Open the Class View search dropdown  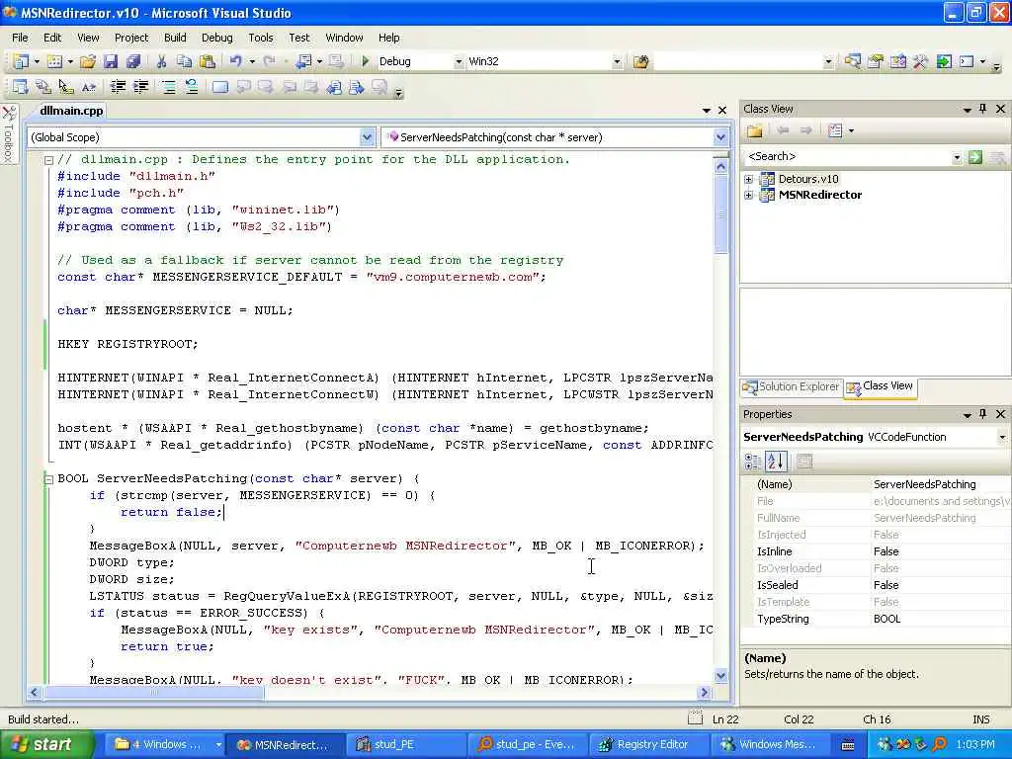tap(957, 157)
